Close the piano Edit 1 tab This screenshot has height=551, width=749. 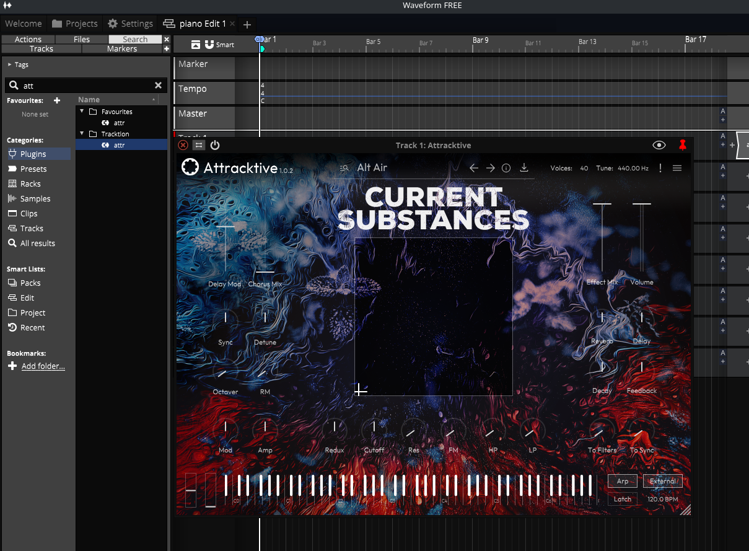(232, 24)
